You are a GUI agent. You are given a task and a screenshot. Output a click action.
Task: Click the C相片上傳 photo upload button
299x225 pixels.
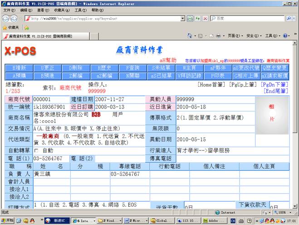coord(246,75)
